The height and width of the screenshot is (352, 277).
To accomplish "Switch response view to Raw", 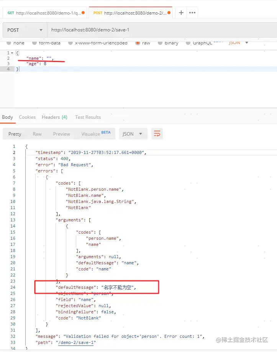I will point(37,134).
